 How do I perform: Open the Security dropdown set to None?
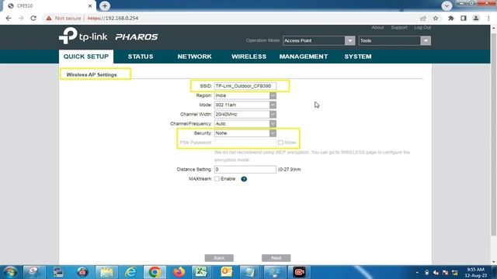245,133
